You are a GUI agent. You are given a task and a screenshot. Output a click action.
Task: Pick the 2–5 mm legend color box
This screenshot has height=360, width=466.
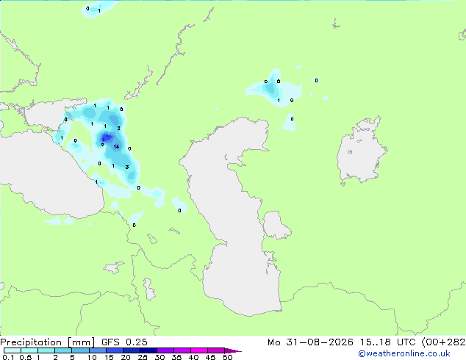point(63,350)
